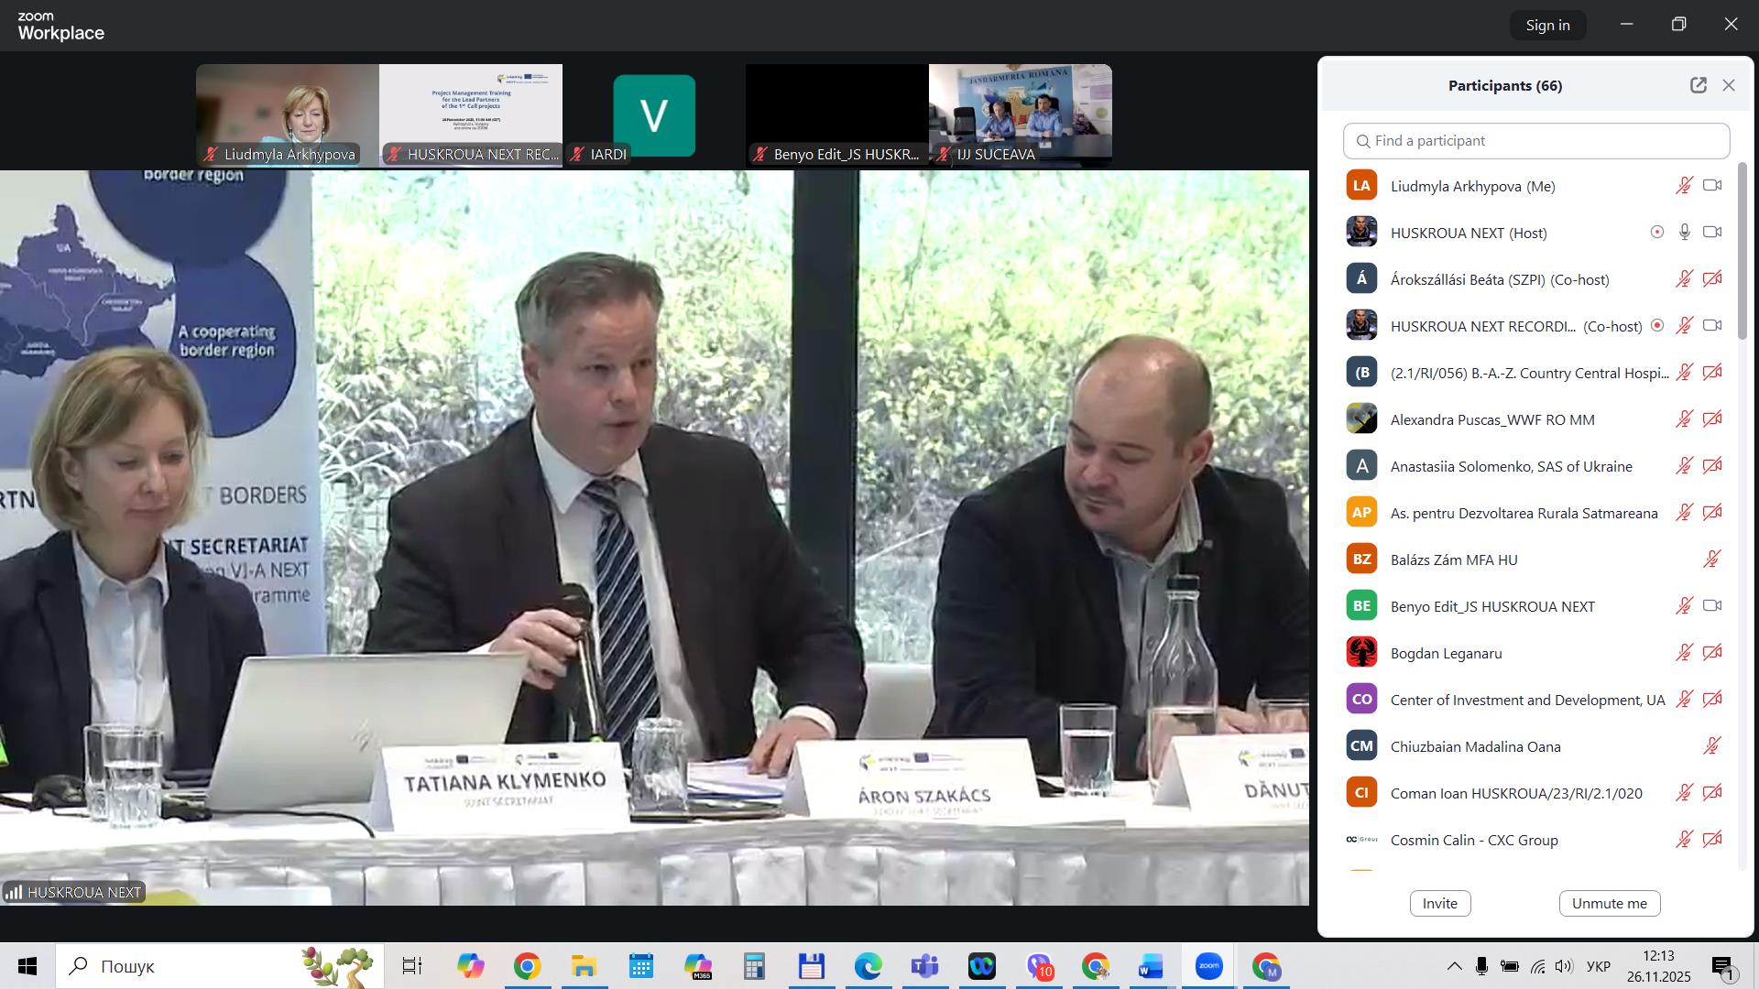Click disabled video icon for Bogdan Leganaru
Screen dimensions: 1759x989
1712,653
